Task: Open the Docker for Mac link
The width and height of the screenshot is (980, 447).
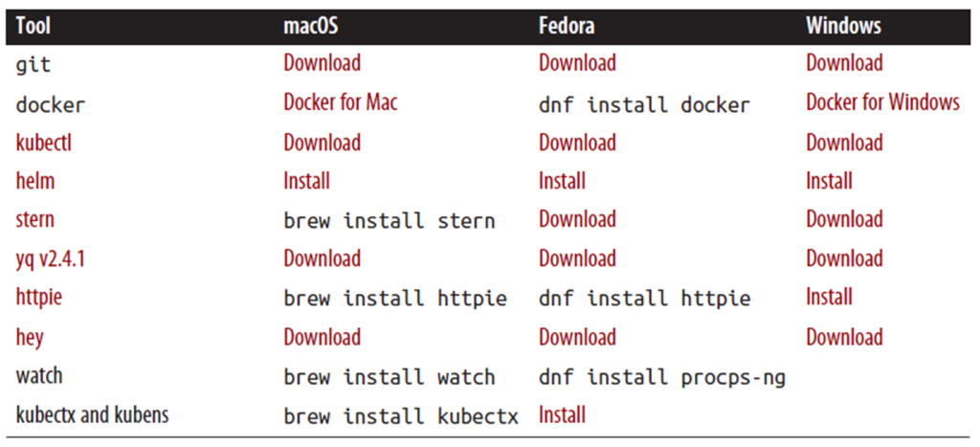Action: click(340, 101)
